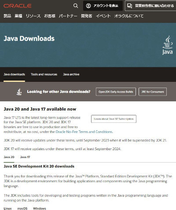The width and height of the screenshot is (176, 210).
Task: Select the Java 20 tab
Action: point(9,157)
